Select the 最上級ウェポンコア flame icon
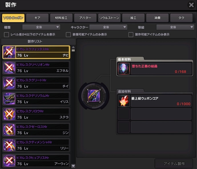Viewport: 197px width, 169px height. coord(124,101)
